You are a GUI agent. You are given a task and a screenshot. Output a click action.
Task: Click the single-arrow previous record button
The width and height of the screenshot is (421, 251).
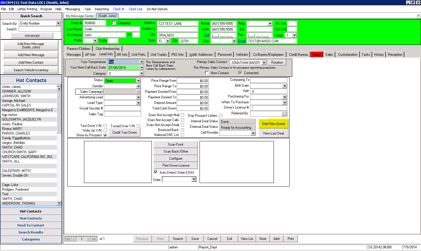click(x=74, y=239)
